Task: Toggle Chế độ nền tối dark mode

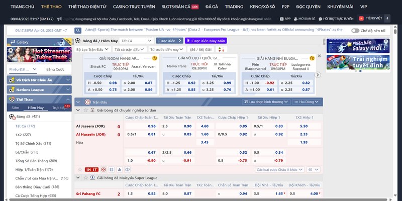Action: 355,31
